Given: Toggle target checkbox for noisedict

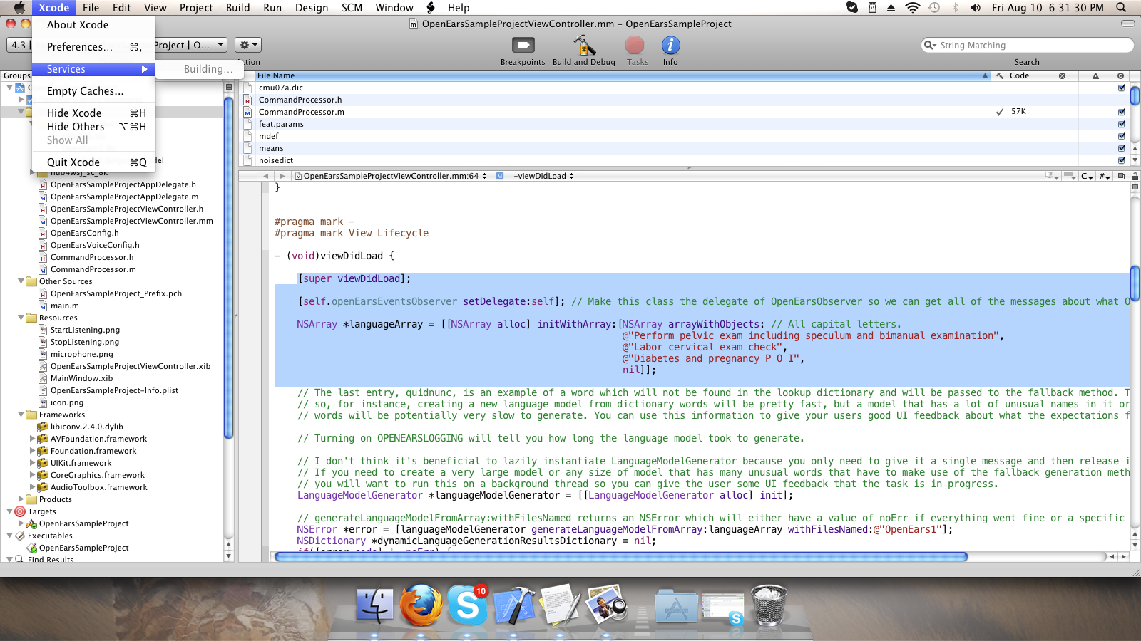Looking at the screenshot, I should coord(1122,160).
